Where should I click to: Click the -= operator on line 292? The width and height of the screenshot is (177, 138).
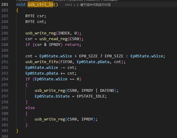tap(63, 68)
